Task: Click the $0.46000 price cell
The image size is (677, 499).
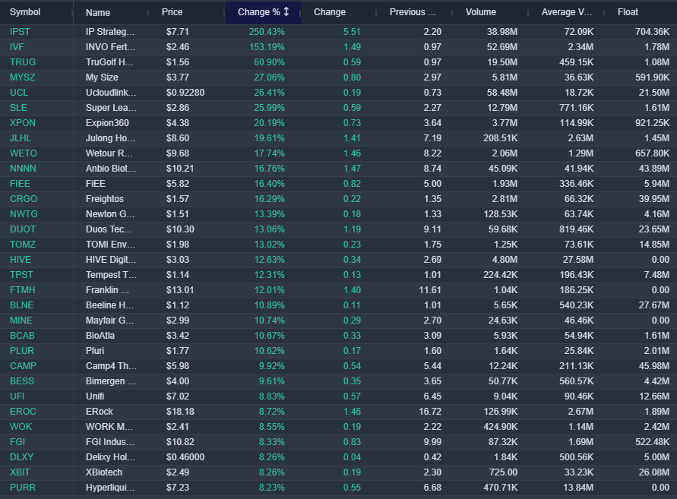Action: [x=185, y=457]
